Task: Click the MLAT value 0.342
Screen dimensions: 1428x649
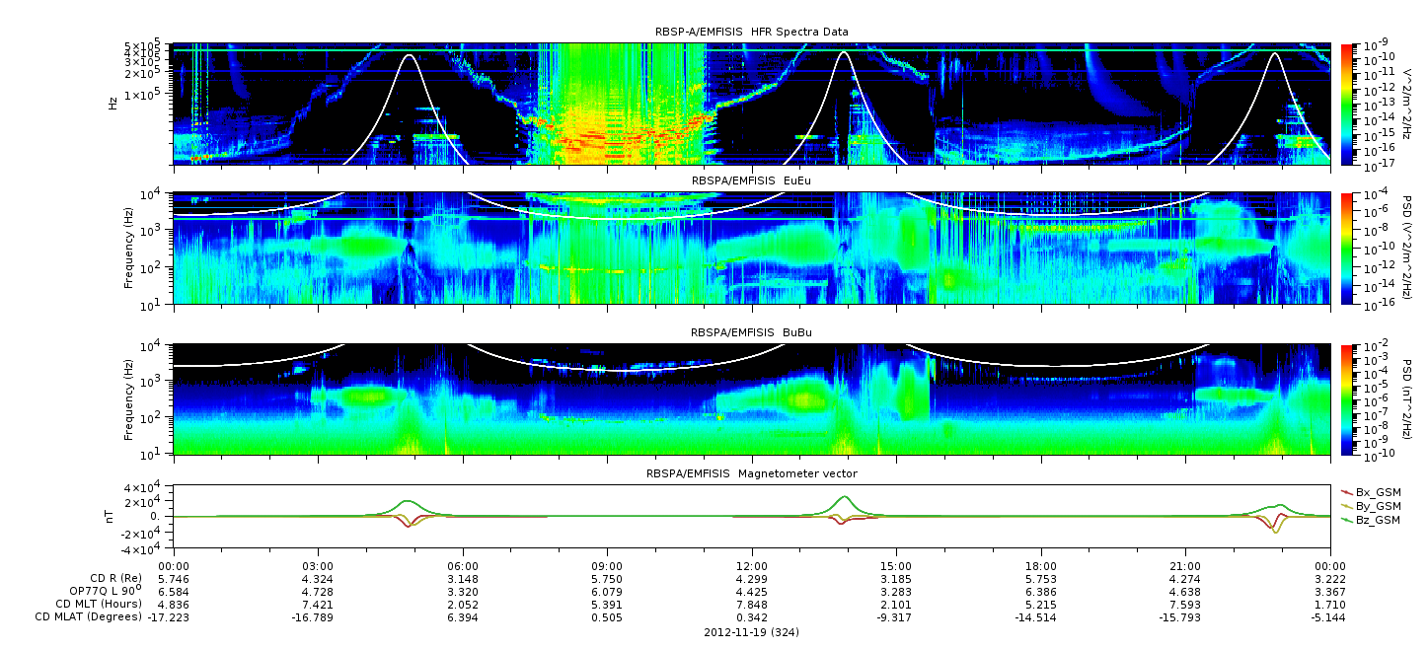Action: pyautogui.click(x=752, y=616)
